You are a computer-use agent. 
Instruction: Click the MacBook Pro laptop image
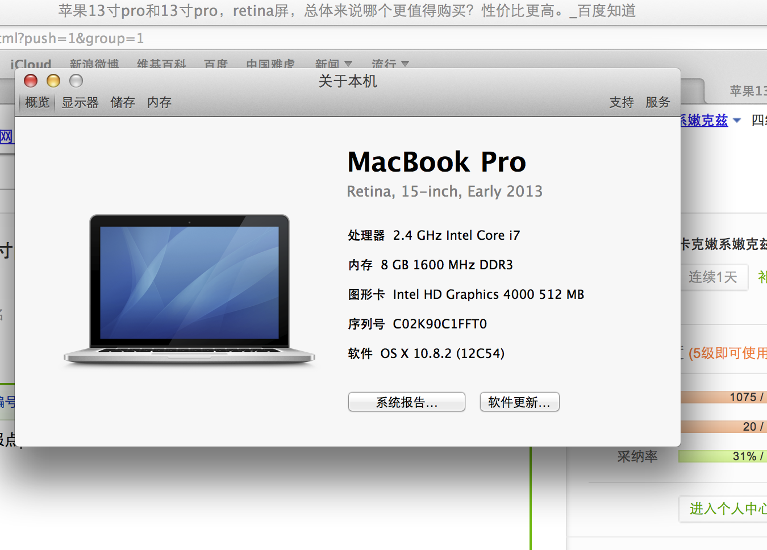[189, 290]
